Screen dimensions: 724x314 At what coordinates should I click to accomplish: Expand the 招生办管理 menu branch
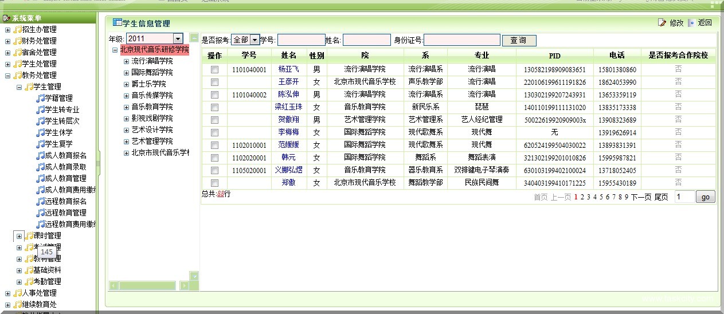(x=7, y=30)
